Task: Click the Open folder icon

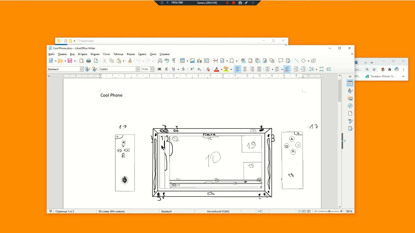Action: pyautogui.click(x=60, y=61)
